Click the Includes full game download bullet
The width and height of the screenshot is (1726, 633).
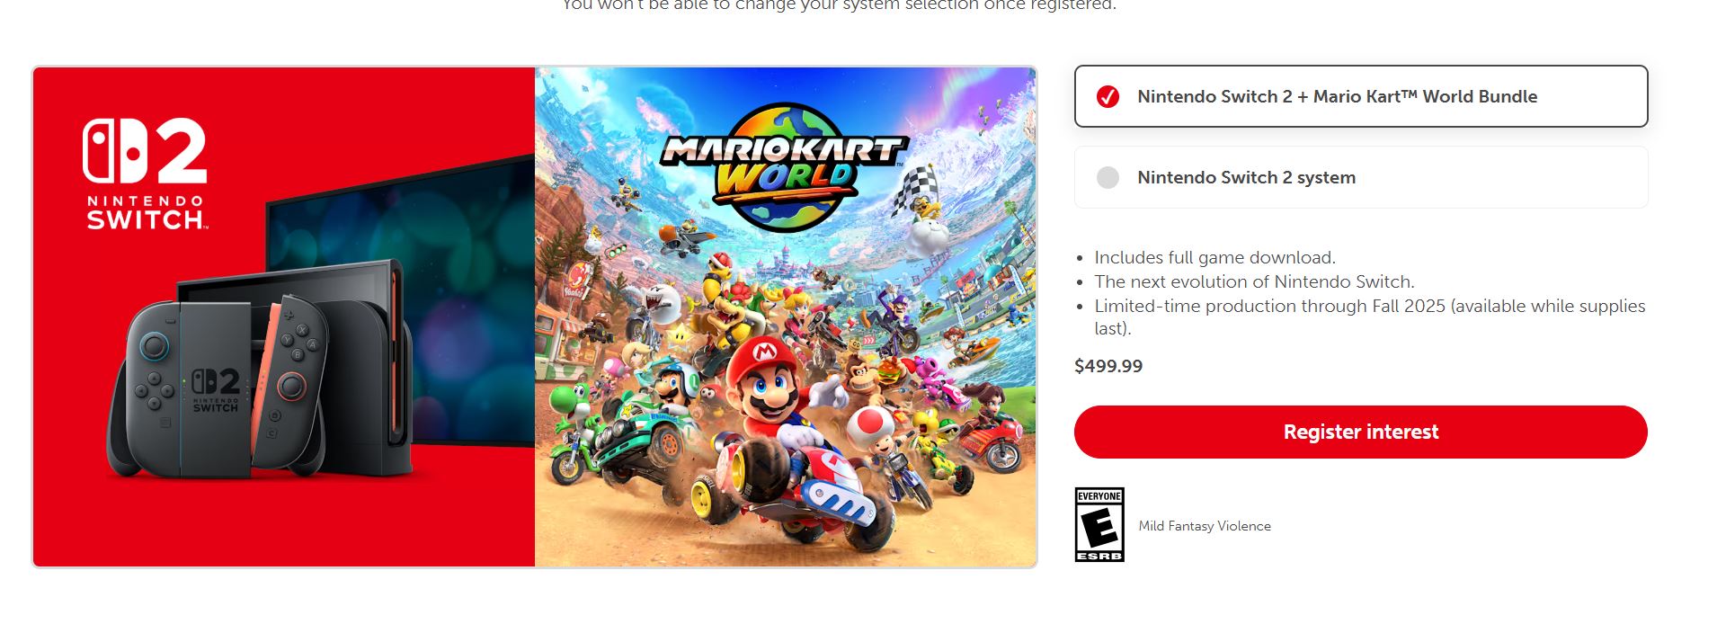point(1214,257)
